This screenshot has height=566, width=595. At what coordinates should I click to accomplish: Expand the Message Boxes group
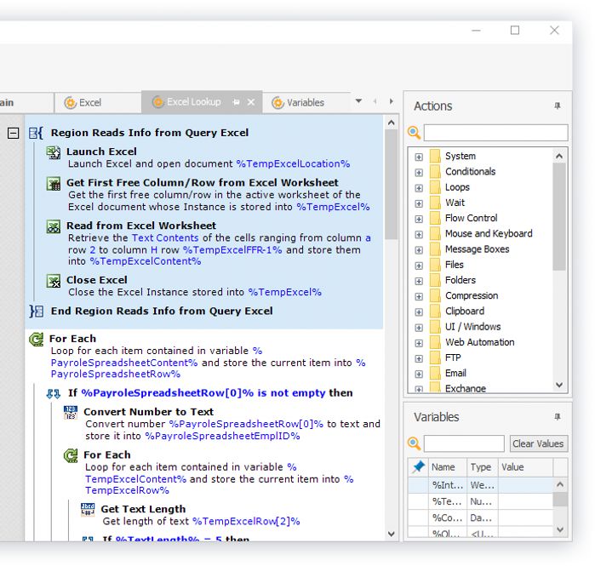419,250
